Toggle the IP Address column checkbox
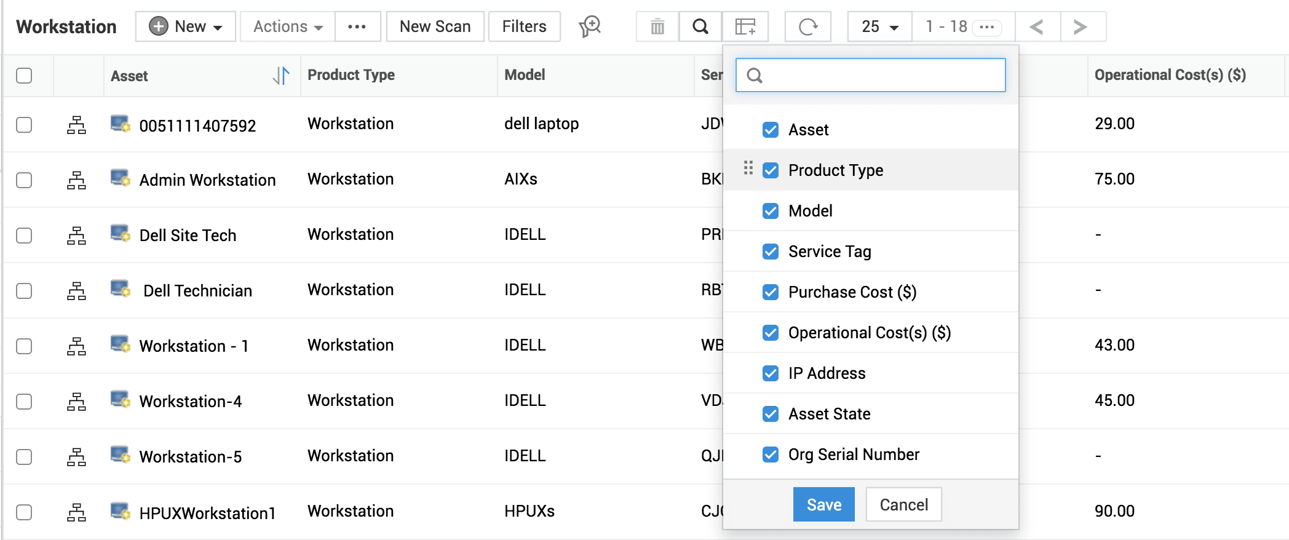The height and width of the screenshot is (540, 1289). 771,373
